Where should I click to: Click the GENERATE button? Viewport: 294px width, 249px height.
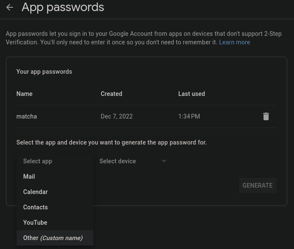tap(257, 185)
